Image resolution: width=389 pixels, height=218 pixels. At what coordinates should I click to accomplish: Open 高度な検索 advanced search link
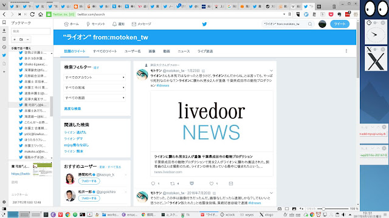point(72,108)
